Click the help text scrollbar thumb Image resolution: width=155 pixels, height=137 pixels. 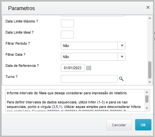pyautogui.click(x=147, y=99)
